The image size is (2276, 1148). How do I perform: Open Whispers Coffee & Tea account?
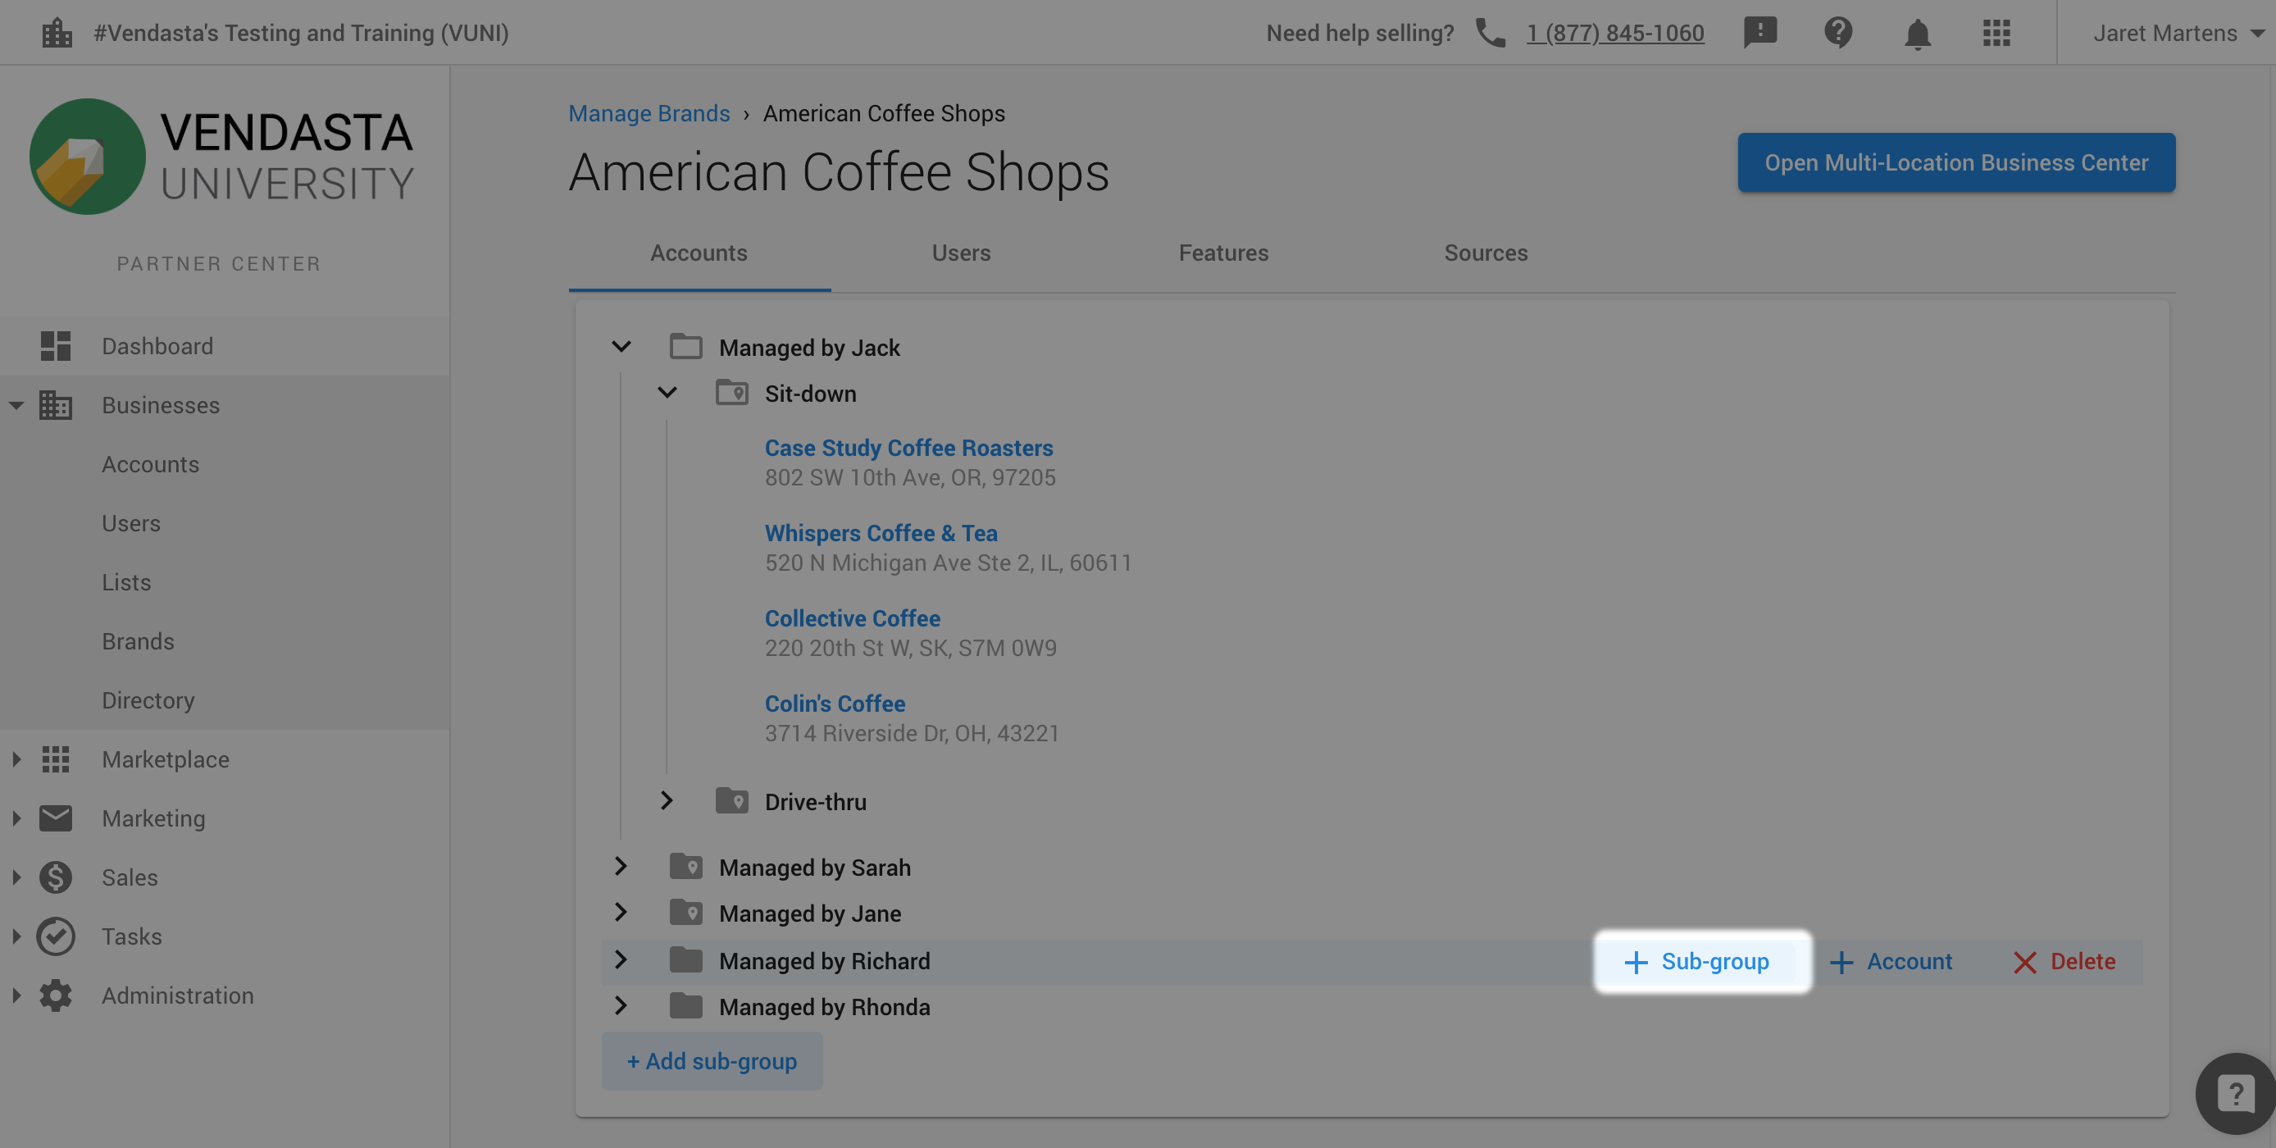881,533
